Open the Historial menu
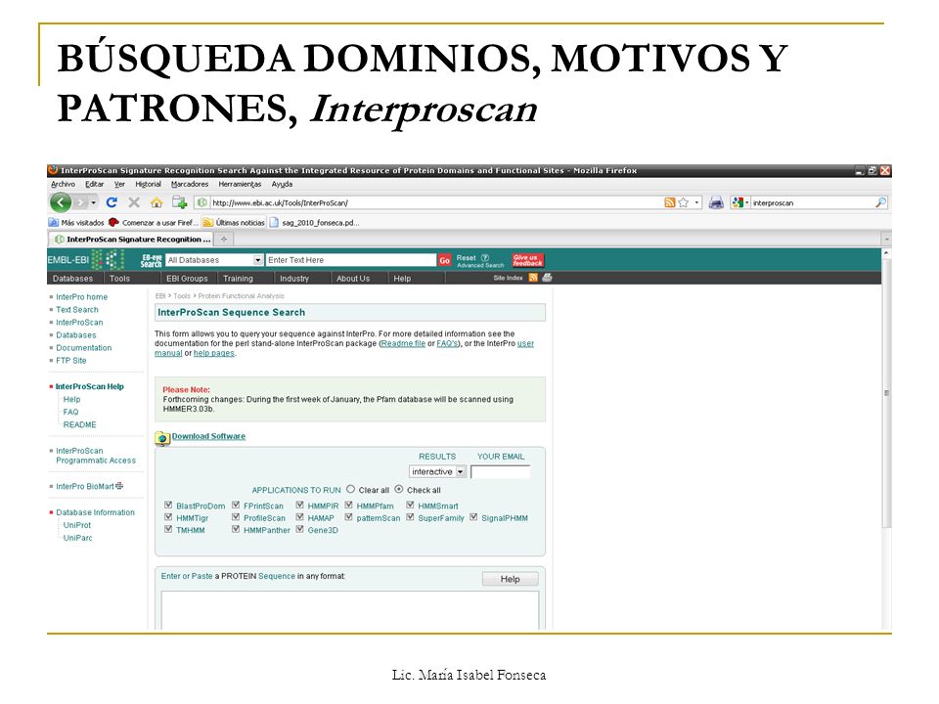 coord(148,185)
